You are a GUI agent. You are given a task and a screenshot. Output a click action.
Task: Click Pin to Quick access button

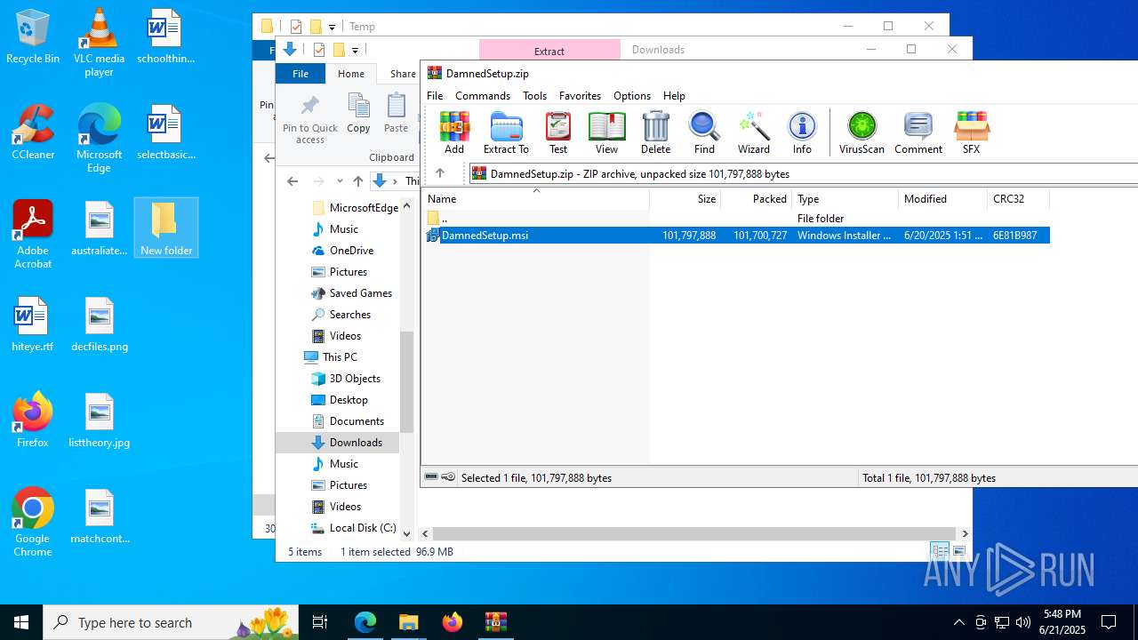(x=310, y=119)
